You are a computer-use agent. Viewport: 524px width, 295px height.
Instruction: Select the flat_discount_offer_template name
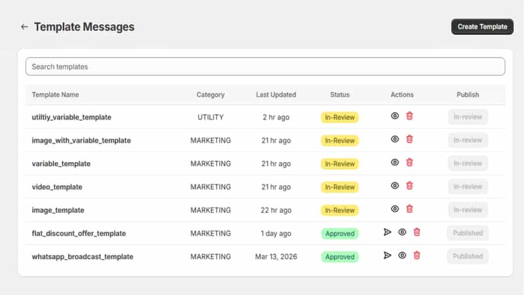(x=79, y=234)
